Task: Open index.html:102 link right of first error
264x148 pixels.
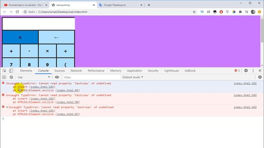Action: [x=245, y=83]
